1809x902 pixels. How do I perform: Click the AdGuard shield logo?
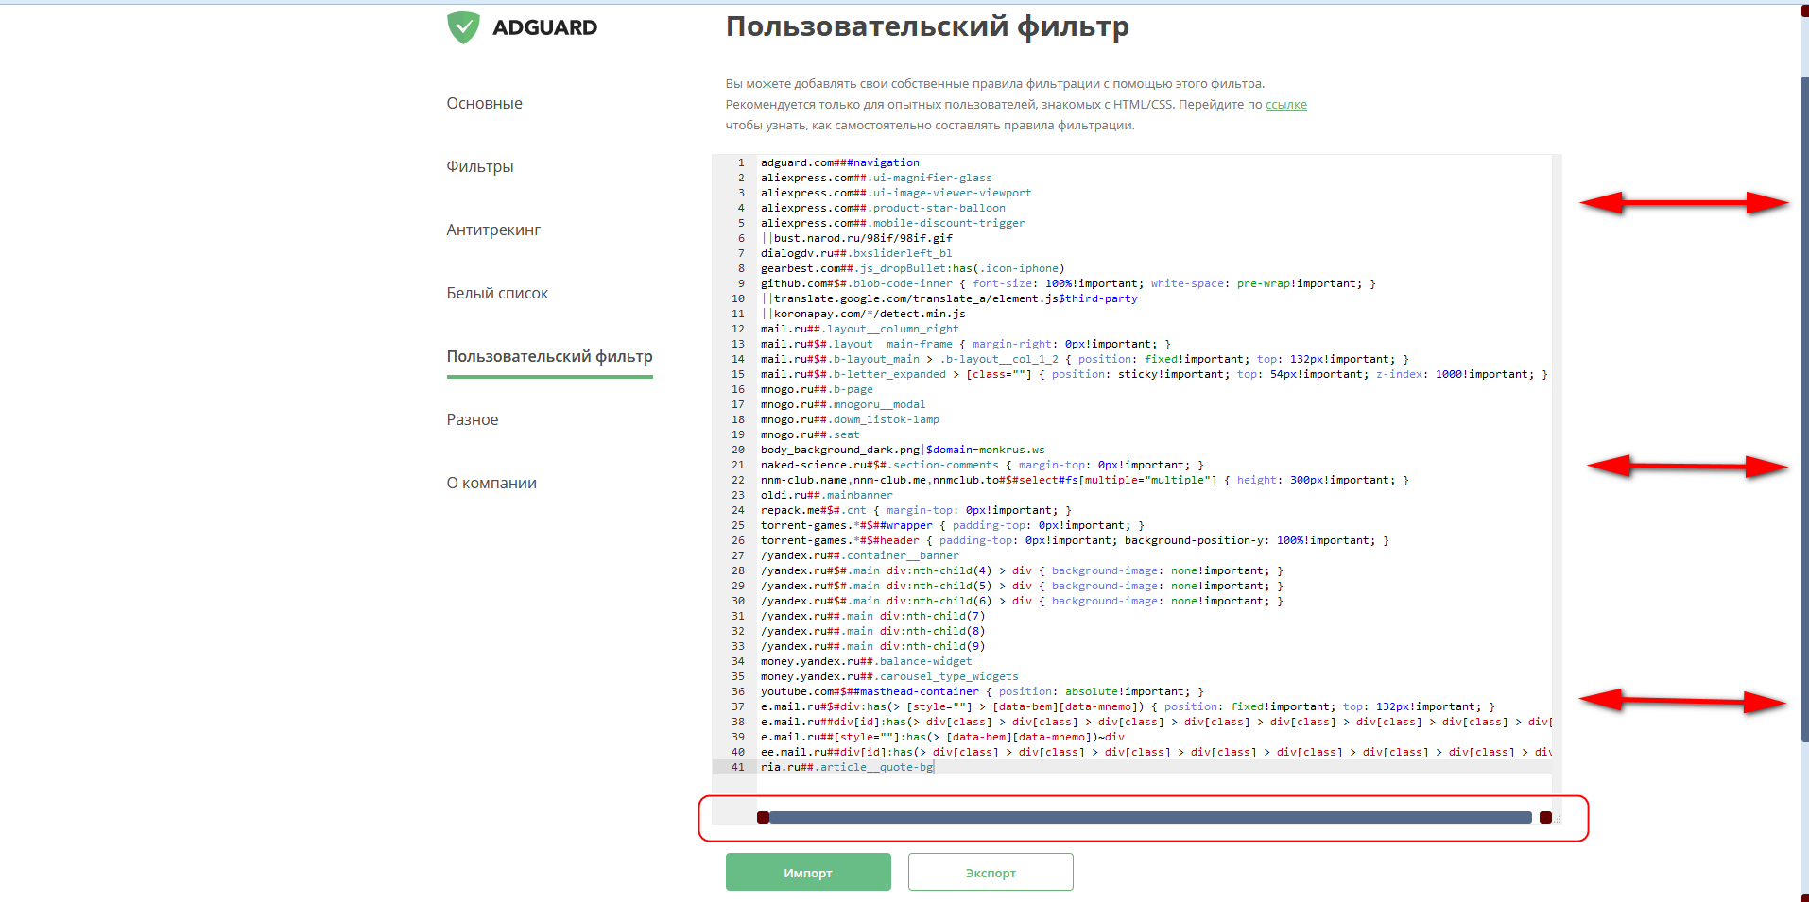[x=462, y=26]
